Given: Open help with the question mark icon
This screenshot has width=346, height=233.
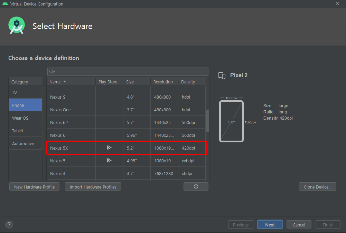Looking at the screenshot, I should pos(9,225).
